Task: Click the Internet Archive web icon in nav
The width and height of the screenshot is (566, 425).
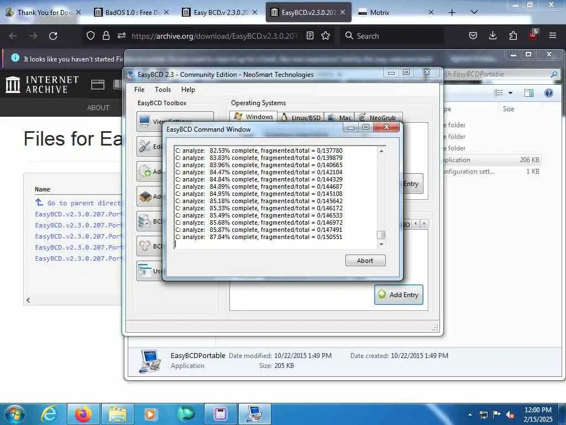Action: [98, 85]
